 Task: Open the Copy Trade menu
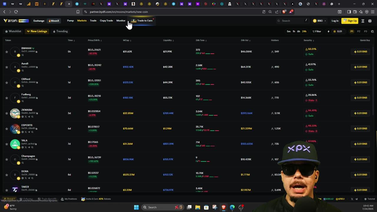106,21
